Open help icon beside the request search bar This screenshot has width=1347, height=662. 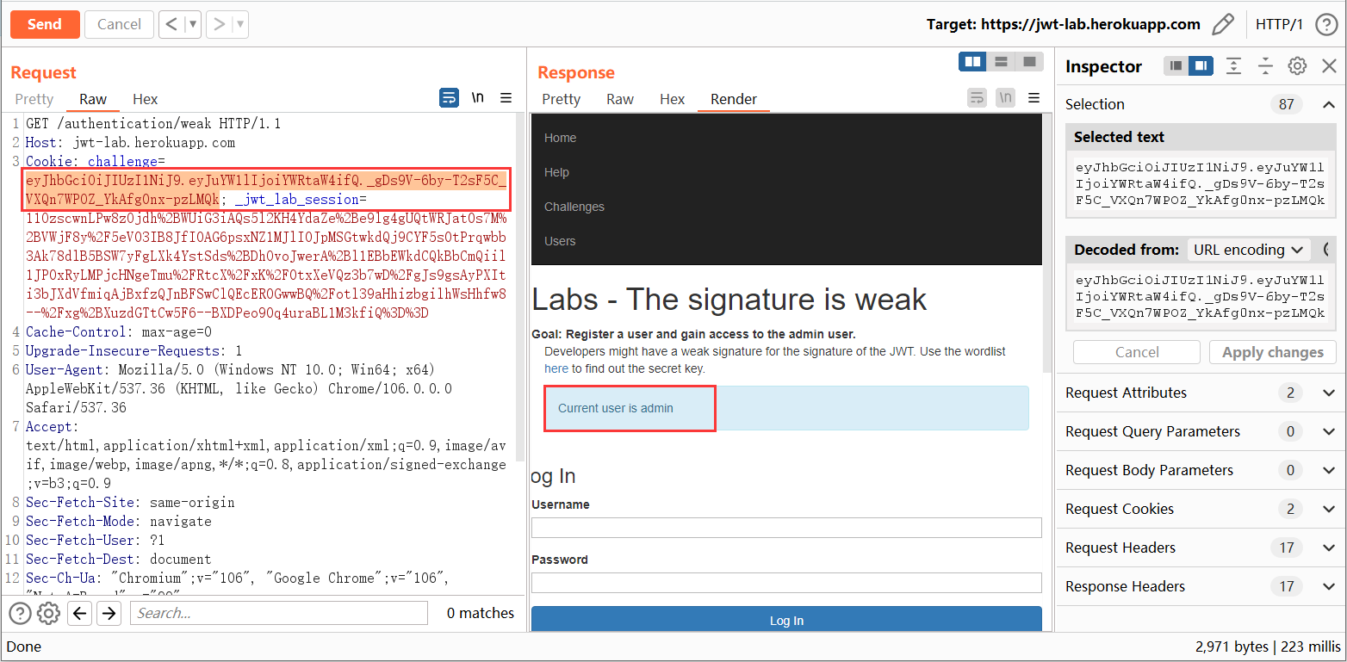[x=20, y=613]
